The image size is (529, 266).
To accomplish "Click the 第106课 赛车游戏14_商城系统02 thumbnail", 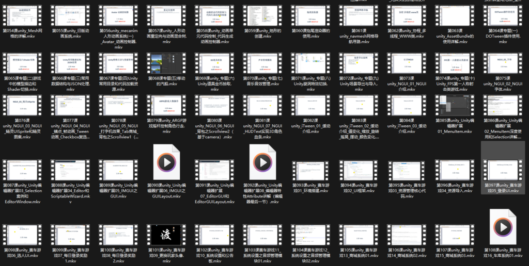I will pos(407,235).
